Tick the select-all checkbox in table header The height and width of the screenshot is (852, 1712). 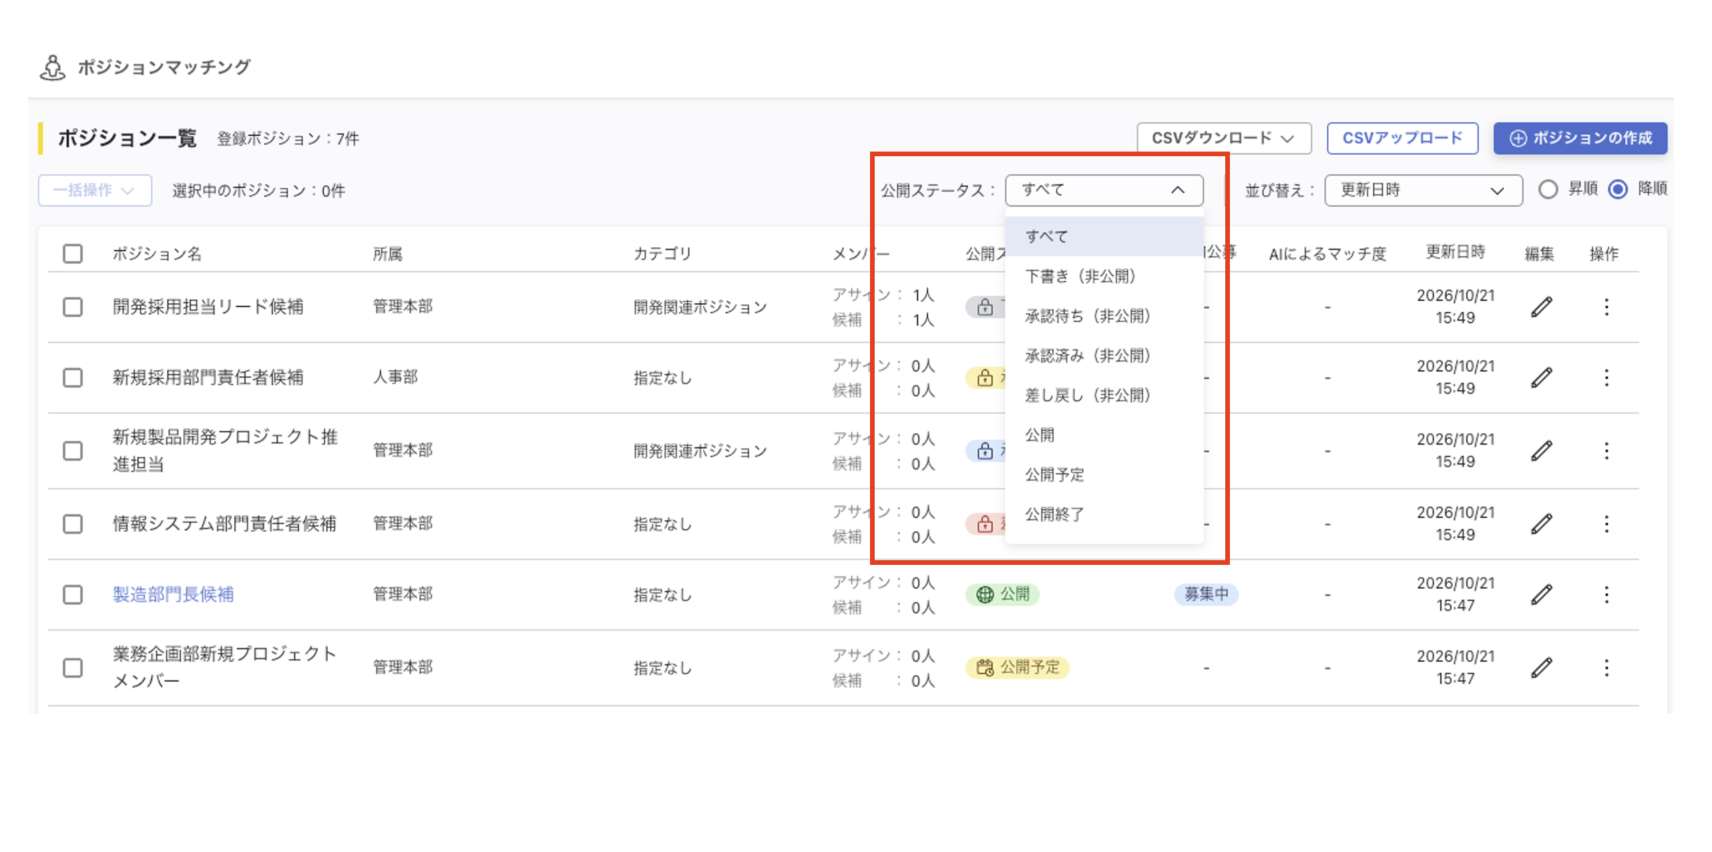click(x=73, y=254)
